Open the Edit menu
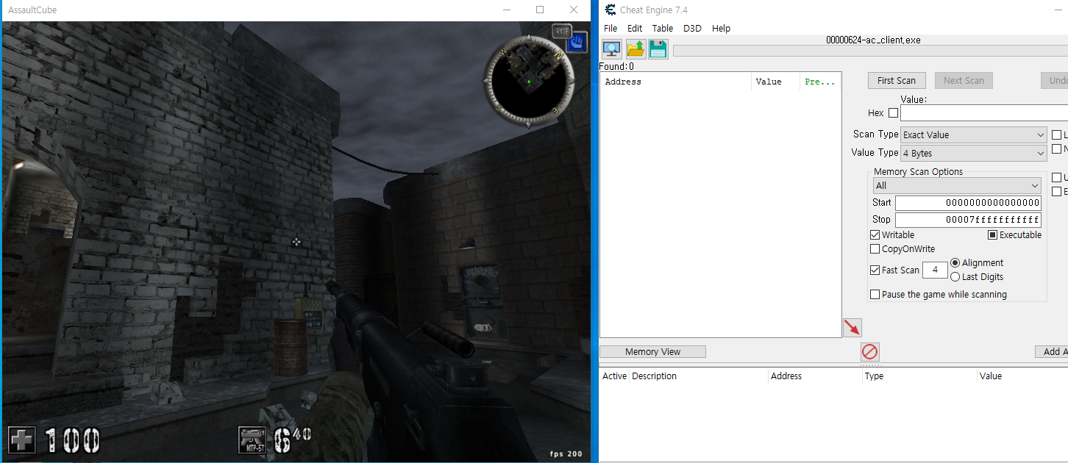This screenshot has height=463, width=1068. click(635, 29)
